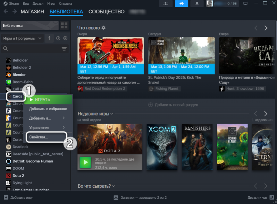This screenshot has width=277, height=204.
Task: Select Beholder 2 in the game list
Action: (x=22, y=67)
